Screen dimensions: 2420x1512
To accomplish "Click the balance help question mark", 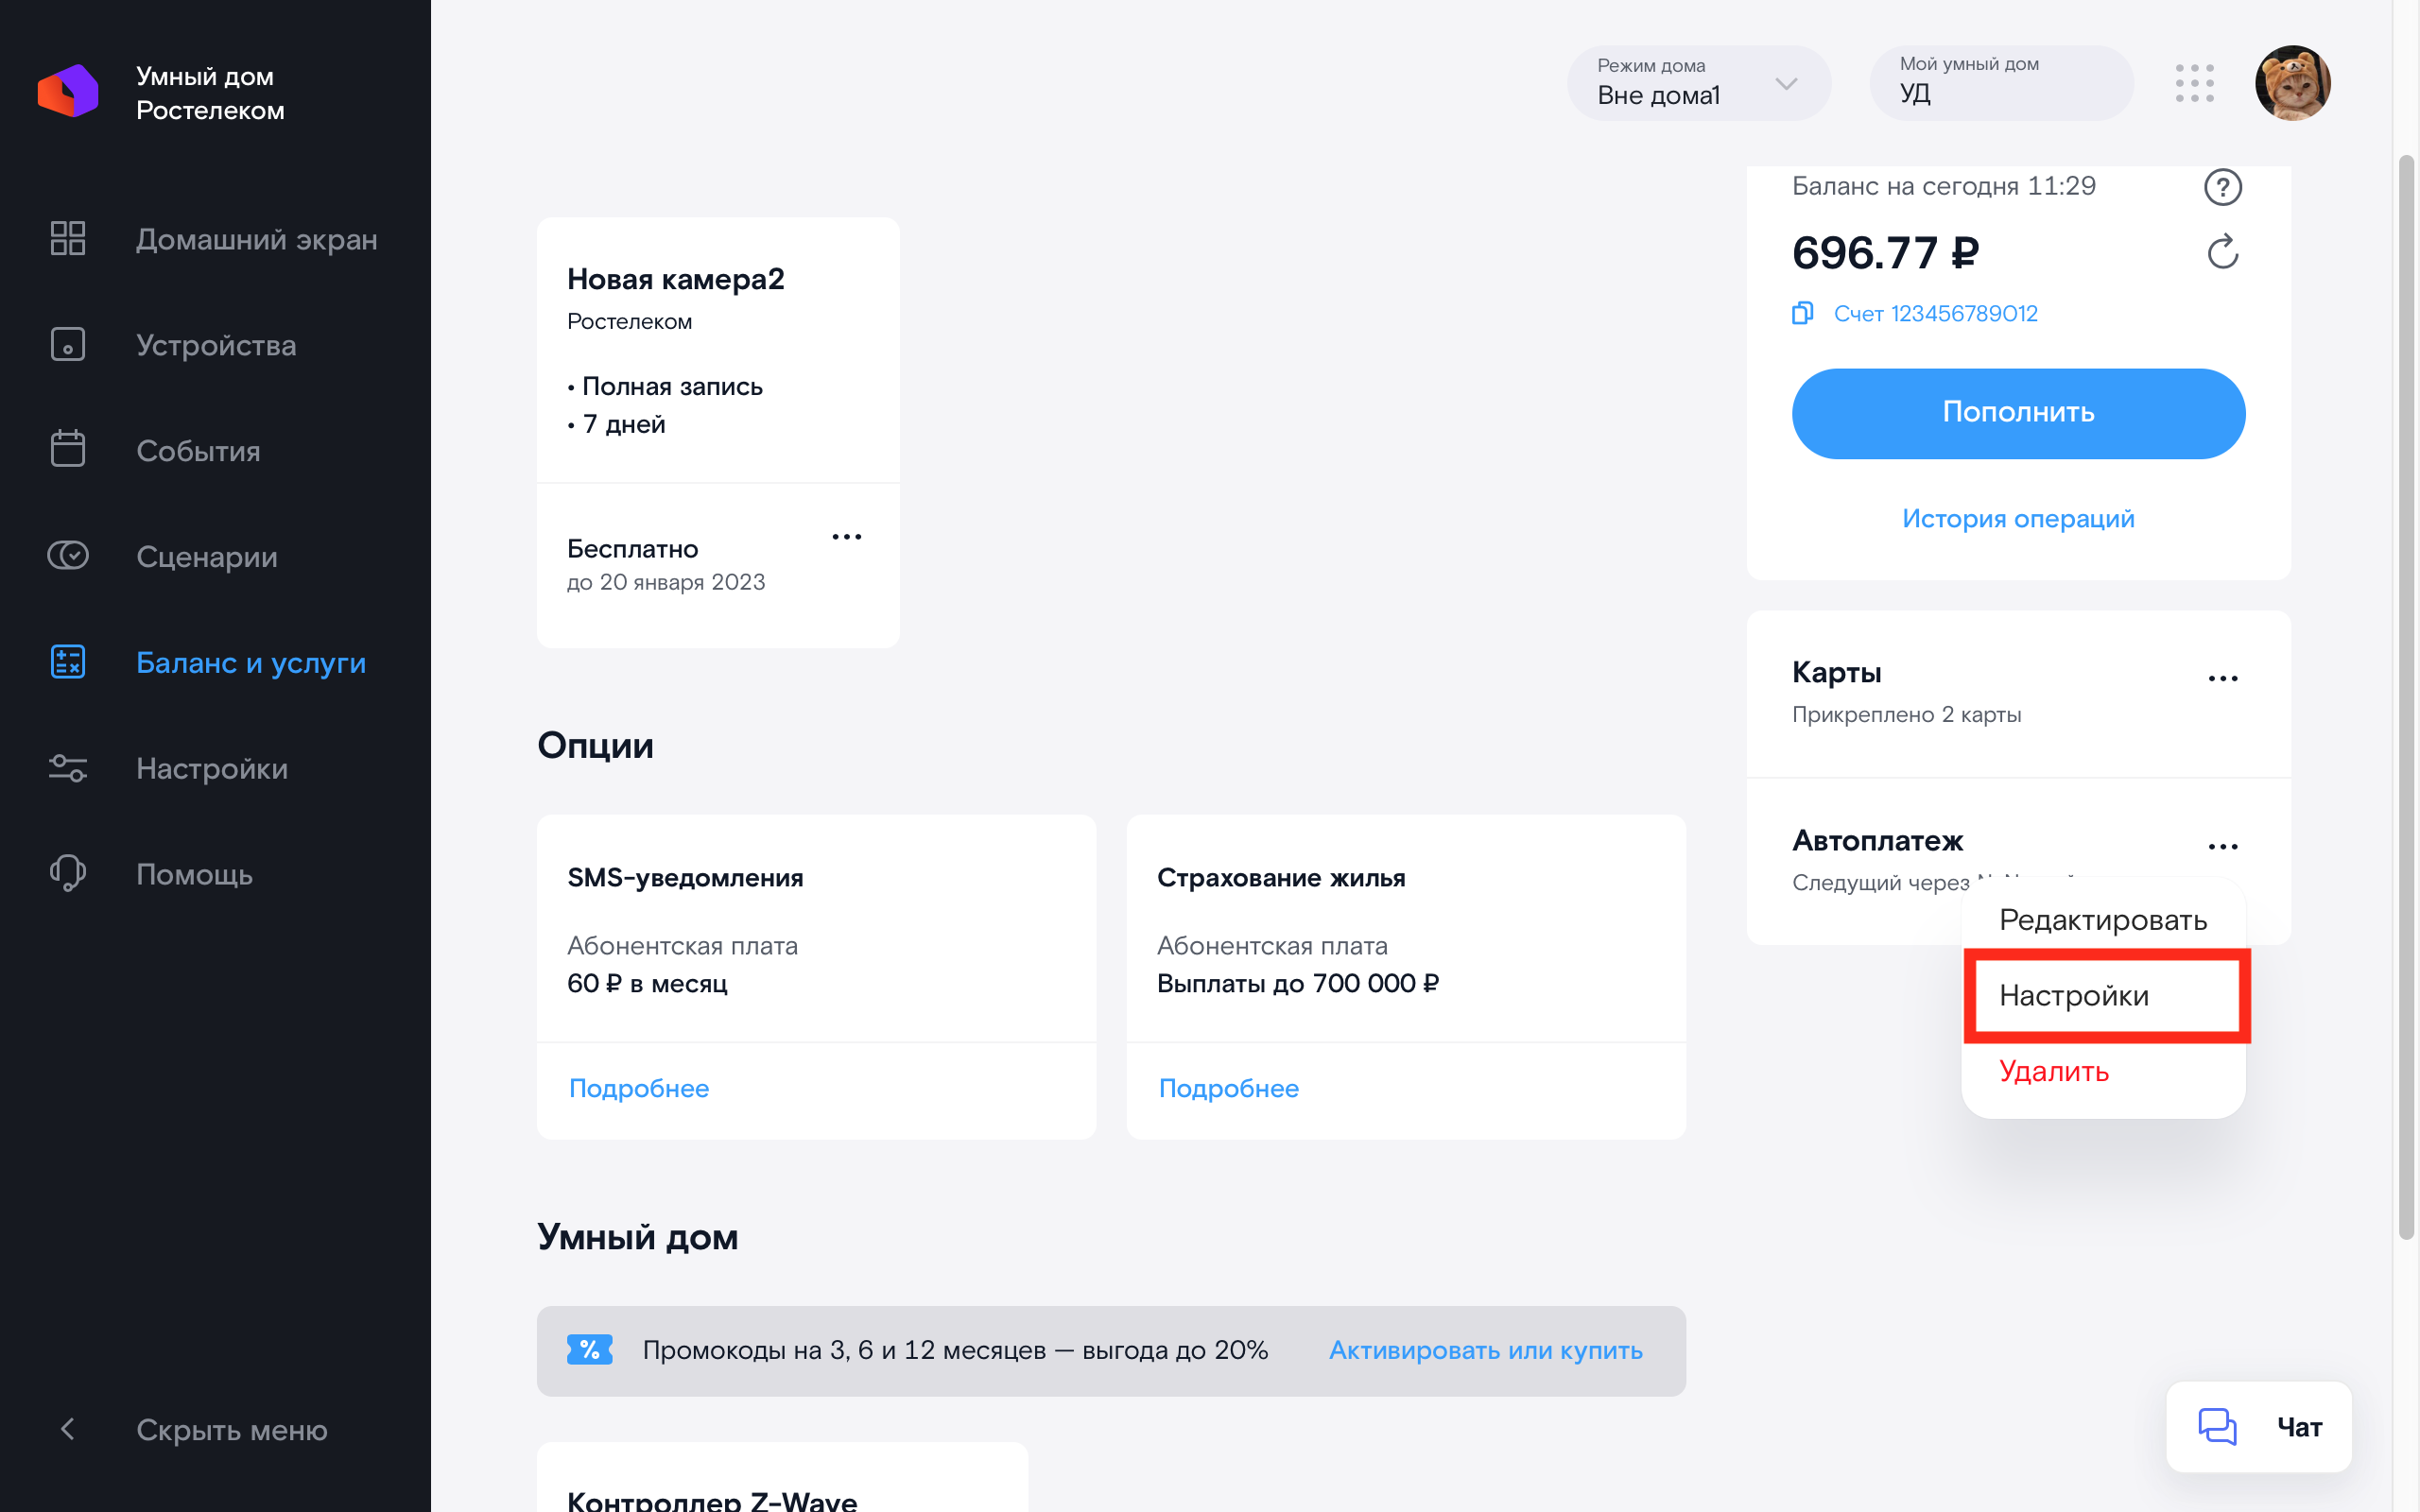I will 2222,186.
